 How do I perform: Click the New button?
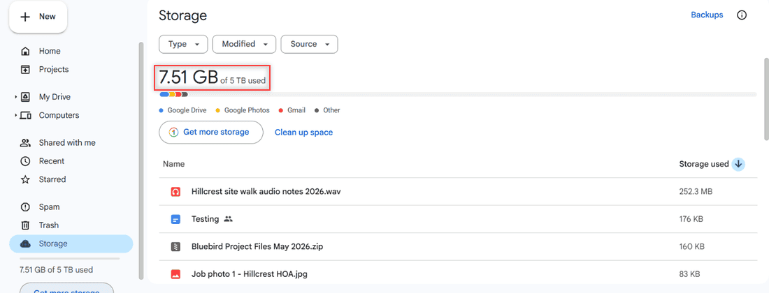(38, 17)
